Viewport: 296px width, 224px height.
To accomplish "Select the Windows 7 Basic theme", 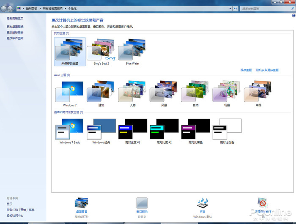I will point(70,131).
